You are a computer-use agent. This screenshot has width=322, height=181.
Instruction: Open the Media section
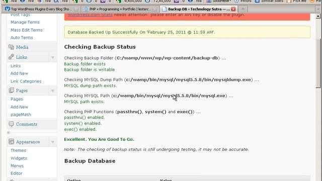pos(22,47)
